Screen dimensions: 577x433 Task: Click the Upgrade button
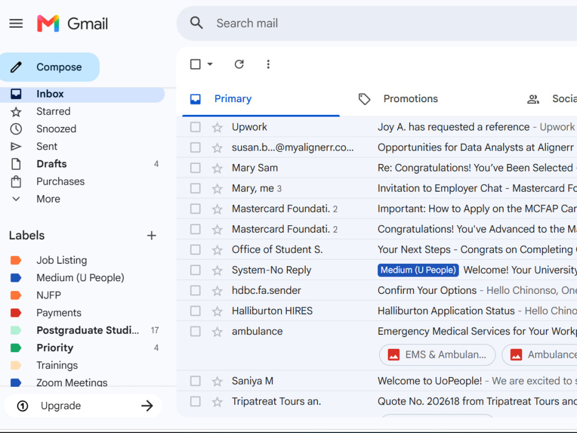point(83,406)
